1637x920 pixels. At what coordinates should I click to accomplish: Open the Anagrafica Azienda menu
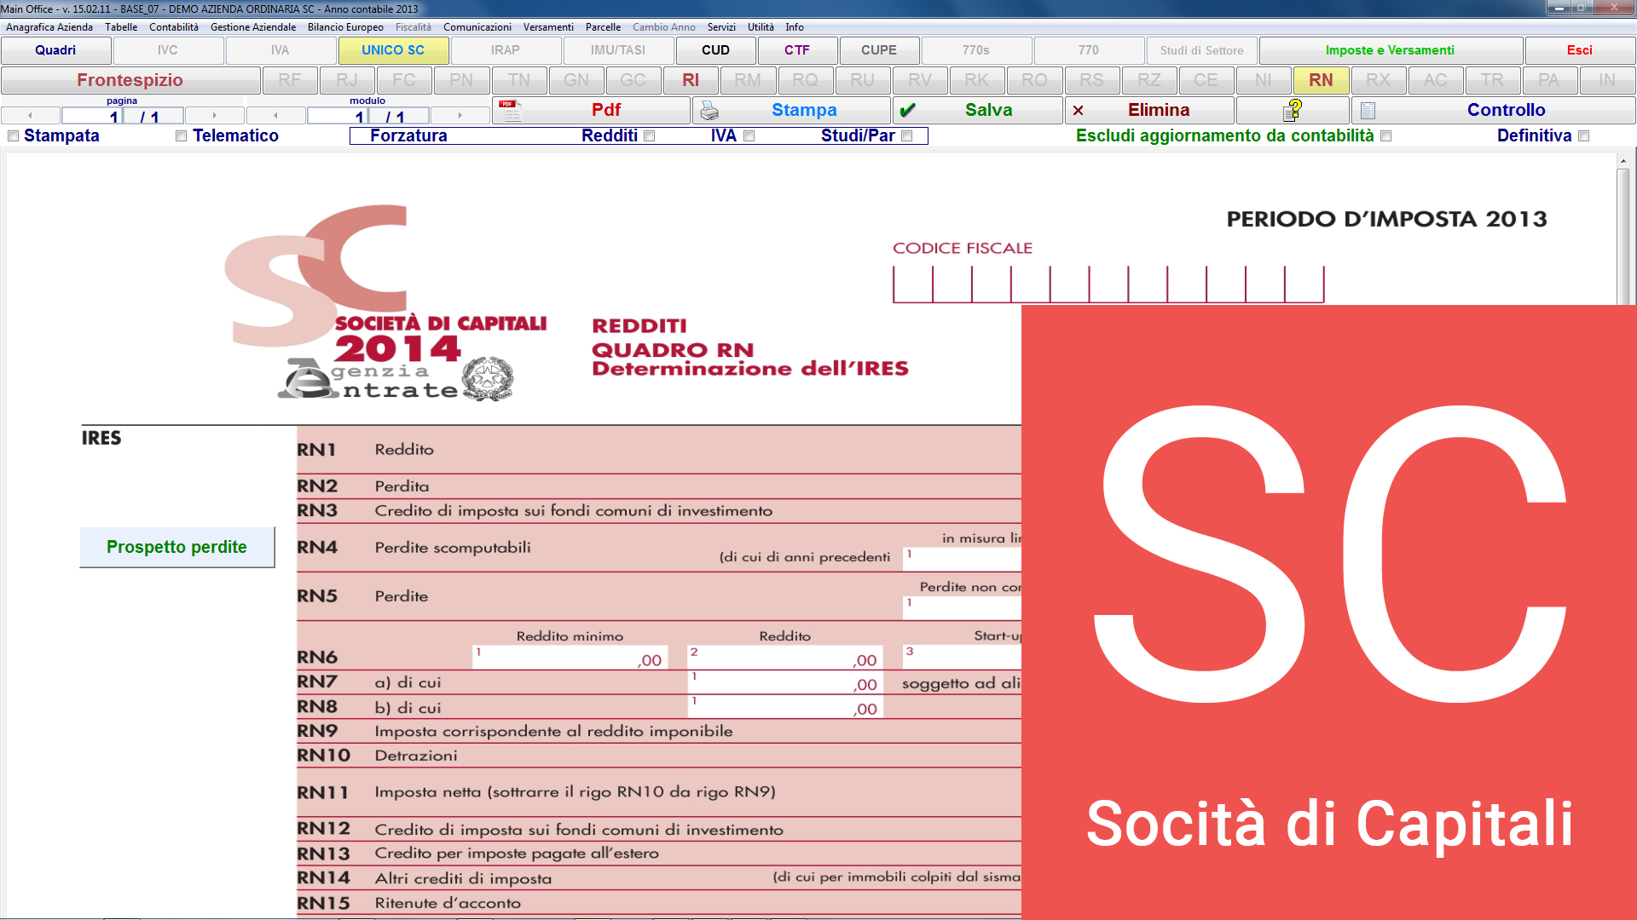tap(49, 27)
